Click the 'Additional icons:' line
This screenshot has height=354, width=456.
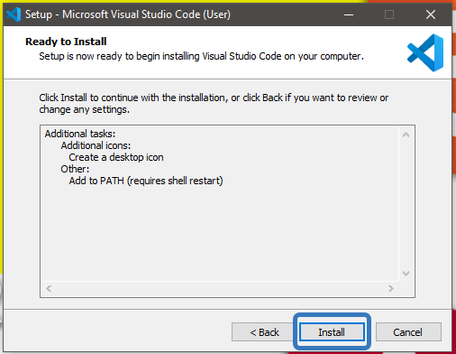[96, 145]
